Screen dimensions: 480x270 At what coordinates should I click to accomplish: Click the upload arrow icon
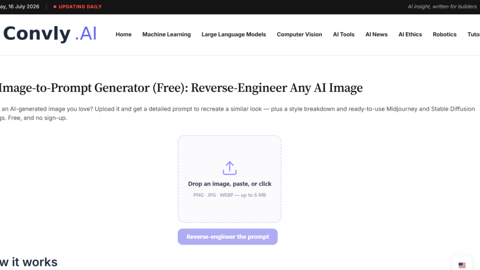pyautogui.click(x=229, y=168)
